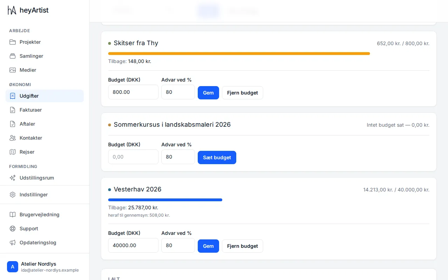Edit warning percent for Sommerkursus

178,157
